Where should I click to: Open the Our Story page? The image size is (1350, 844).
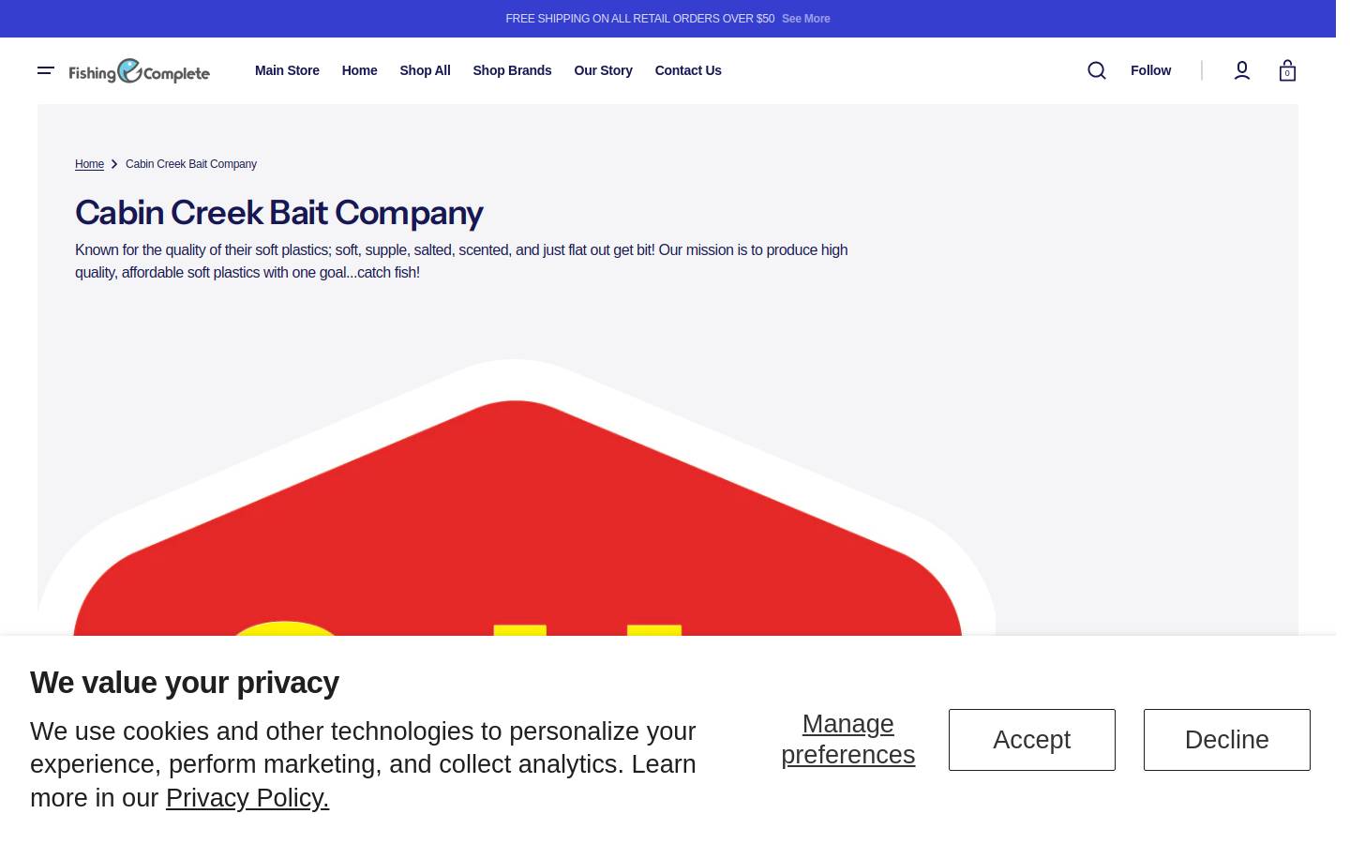click(x=603, y=70)
